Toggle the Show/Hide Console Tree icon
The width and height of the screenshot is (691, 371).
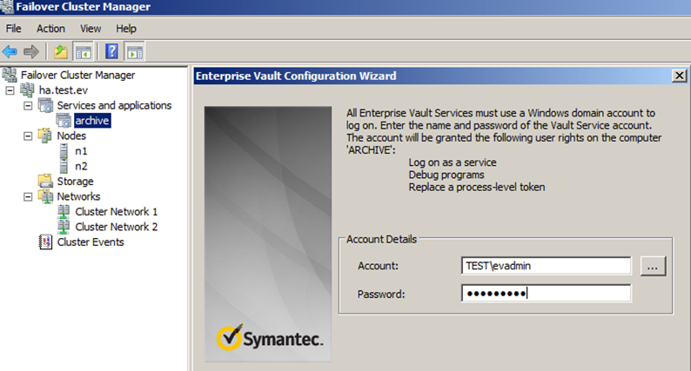[x=84, y=51]
